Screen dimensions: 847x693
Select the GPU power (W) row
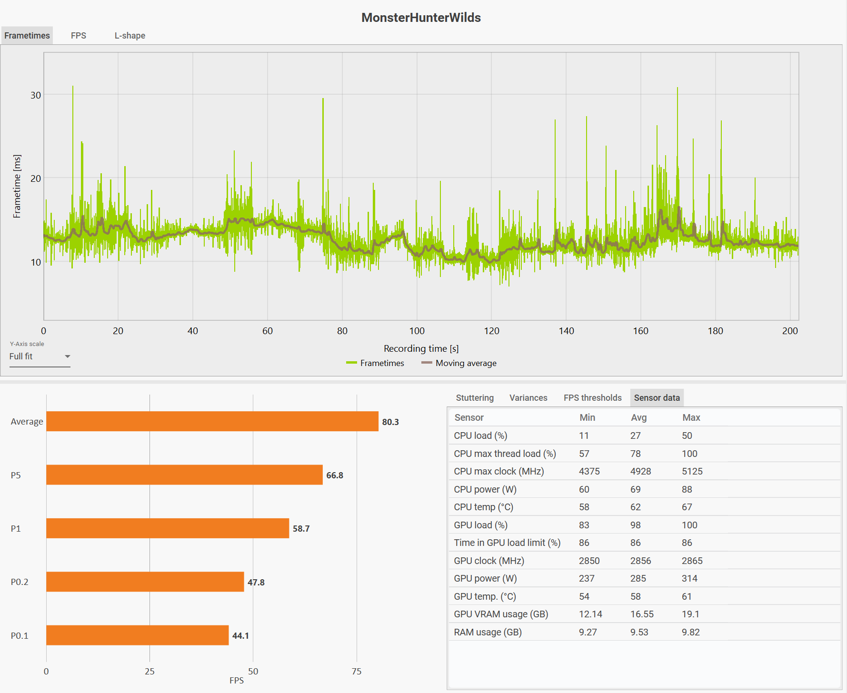645,578
